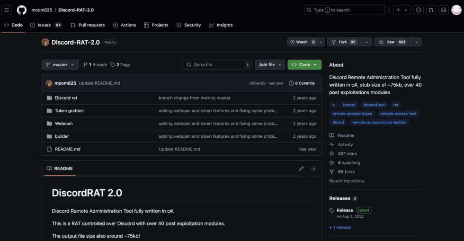Expand the master branch dropdown
Viewport: 464px width, 241px height.
coord(60,65)
